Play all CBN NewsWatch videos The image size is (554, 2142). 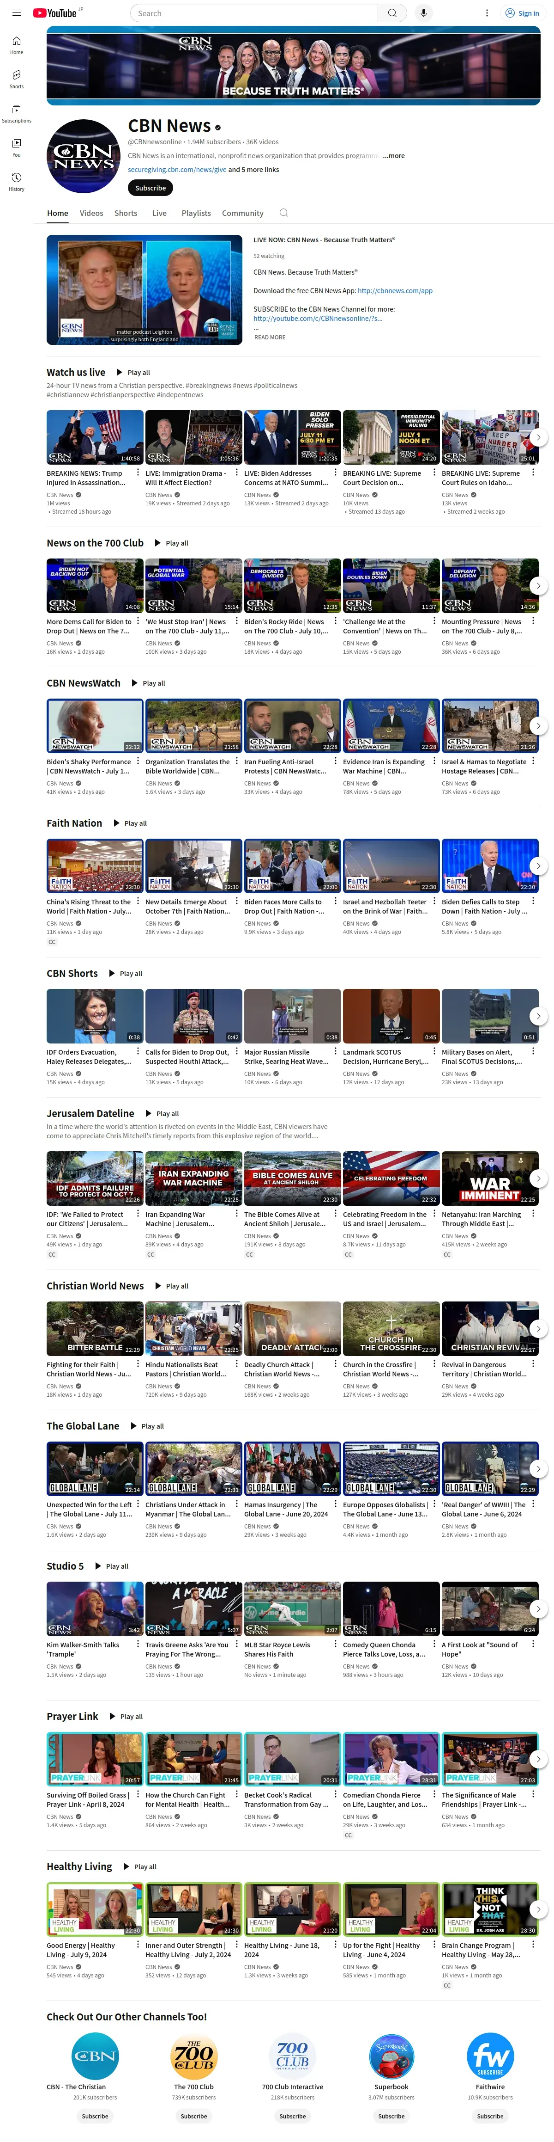pyautogui.click(x=148, y=683)
